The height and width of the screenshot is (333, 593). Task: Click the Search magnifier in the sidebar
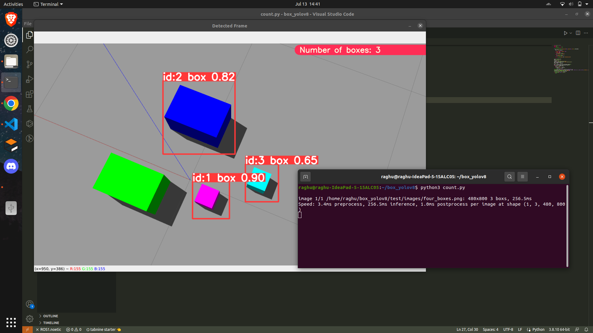(29, 49)
